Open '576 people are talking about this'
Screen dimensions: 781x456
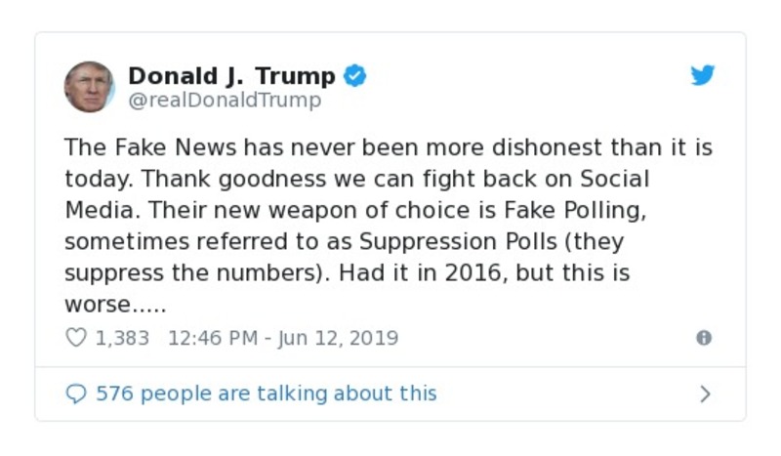[266, 394]
